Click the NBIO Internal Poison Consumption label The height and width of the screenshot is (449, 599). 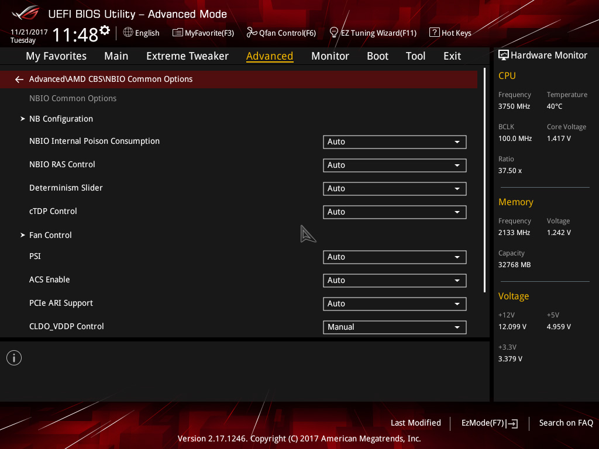[94, 141]
